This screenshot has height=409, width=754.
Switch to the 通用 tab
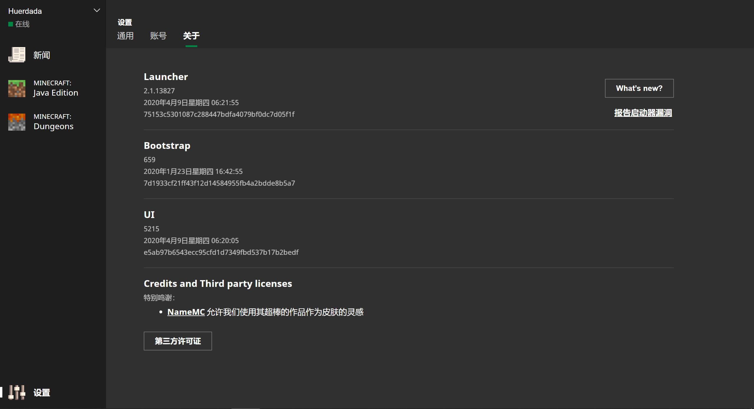click(x=125, y=36)
